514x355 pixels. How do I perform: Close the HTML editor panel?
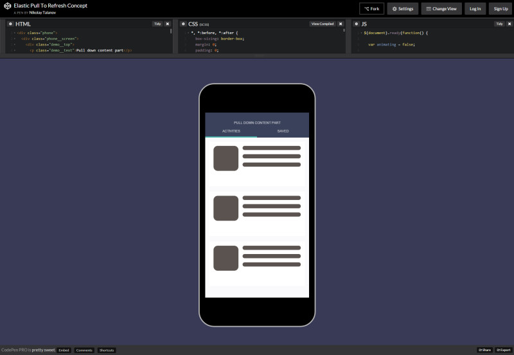click(x=168, y=24)
